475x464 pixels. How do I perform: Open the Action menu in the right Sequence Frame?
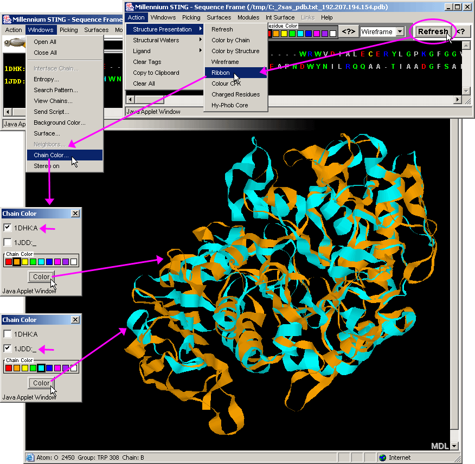tap(136, 17)
